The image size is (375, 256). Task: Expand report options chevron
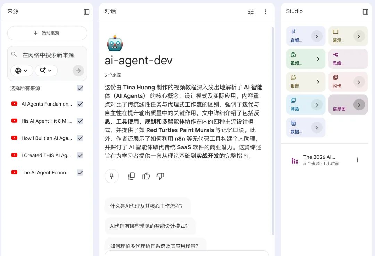coord(318,82)
